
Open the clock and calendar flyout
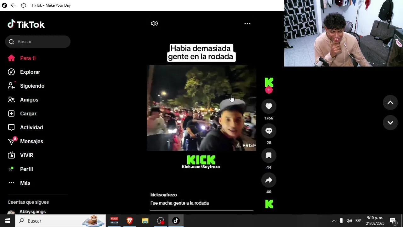pos(375,221)
